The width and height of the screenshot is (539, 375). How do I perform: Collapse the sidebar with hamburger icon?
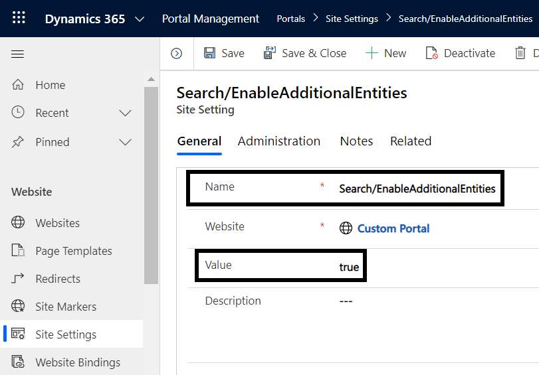pyautogui.click(x=18, y=54)
